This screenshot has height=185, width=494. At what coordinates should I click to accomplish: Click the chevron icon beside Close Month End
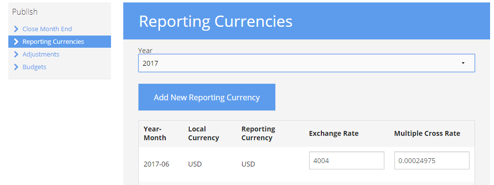click(16, 29)
